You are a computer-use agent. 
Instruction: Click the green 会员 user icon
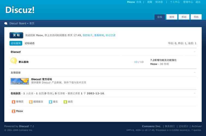(65, 102)
